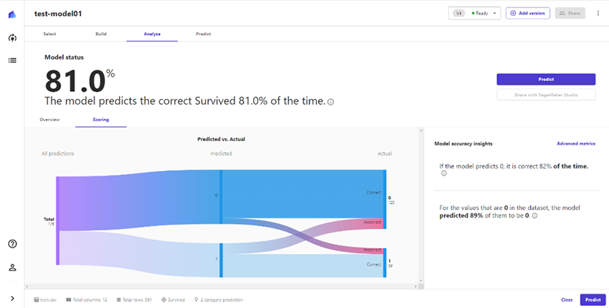Click the down arrow of chart scrollbar
Screen dimensions: 609x308
(x=421, y=281)
